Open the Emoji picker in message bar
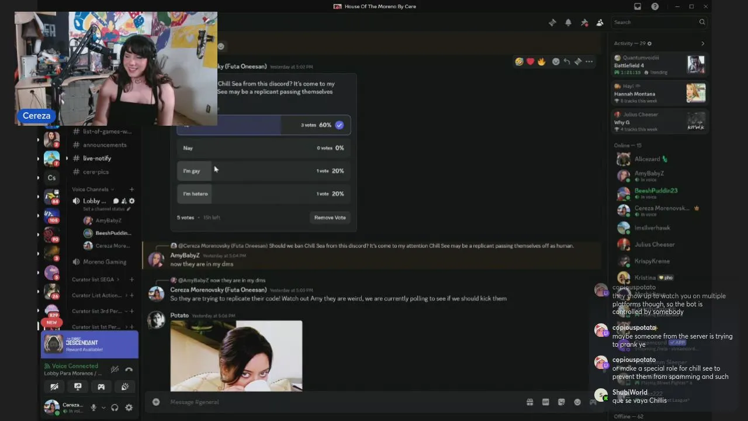The width and height of the screenshot is (748, 421). (577, 402)
